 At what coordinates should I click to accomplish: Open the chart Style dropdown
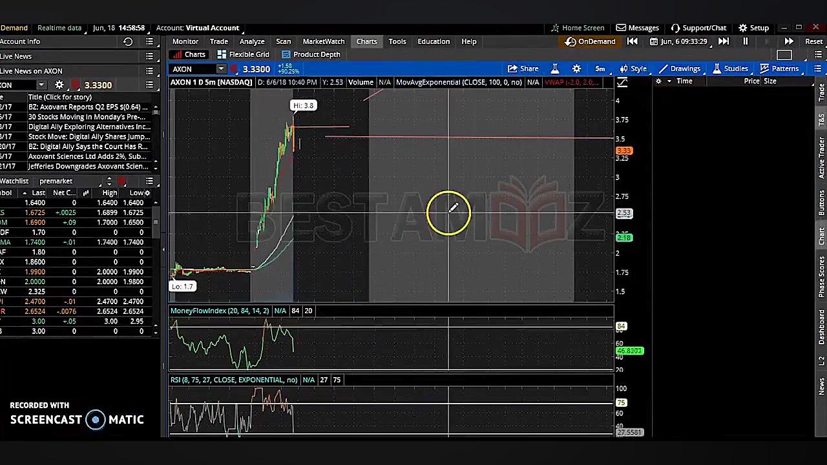[633, 68]
